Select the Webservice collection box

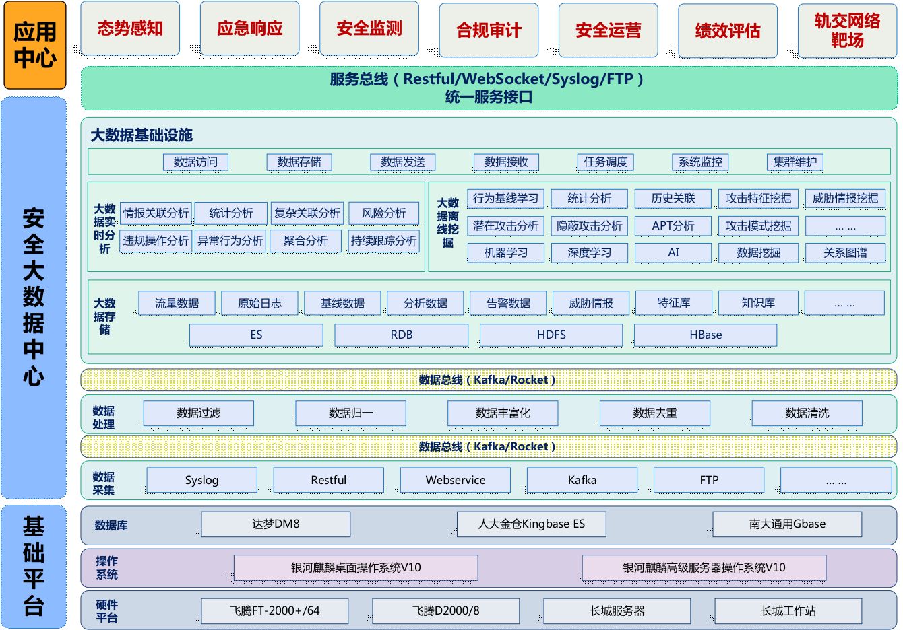coord(455,480)
